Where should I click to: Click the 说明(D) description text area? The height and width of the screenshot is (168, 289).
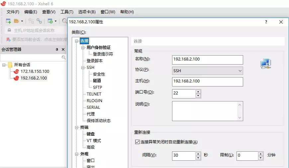(x=208, y=111)
